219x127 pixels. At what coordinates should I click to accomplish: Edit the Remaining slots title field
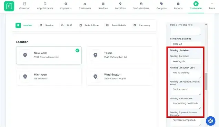pos(186,44)
